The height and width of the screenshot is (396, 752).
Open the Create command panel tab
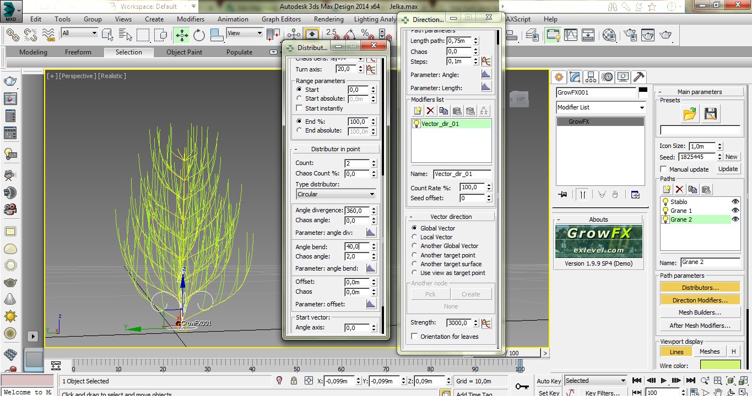point(559,77)
